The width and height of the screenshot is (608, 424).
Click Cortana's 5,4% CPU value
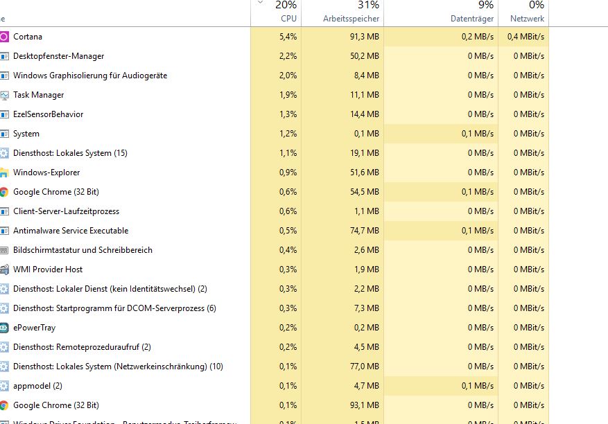288,37
